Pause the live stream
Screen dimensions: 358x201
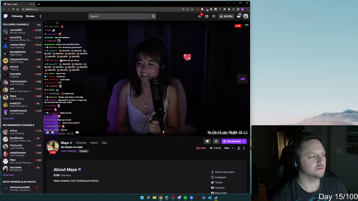(48, 132)
